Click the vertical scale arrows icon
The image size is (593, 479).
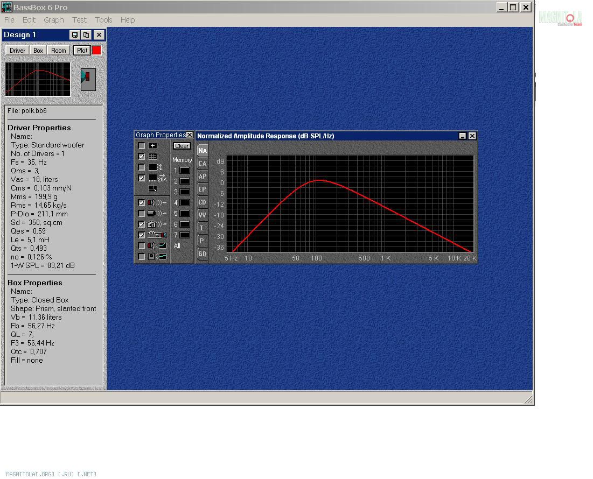click(x=156, y=167)
